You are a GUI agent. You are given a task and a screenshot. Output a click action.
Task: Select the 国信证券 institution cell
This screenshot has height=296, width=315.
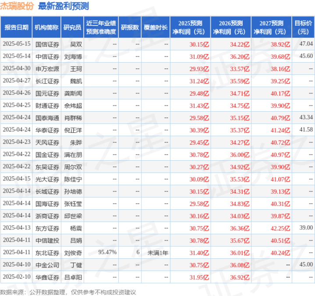pyautogui.click(x=47, y=44)
